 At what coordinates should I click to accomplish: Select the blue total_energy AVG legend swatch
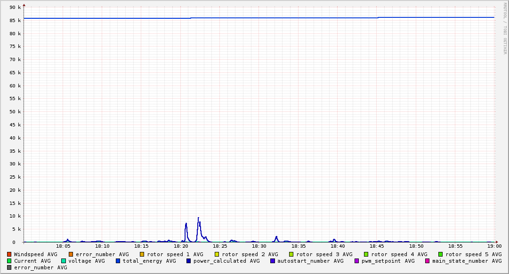(118, 261)
